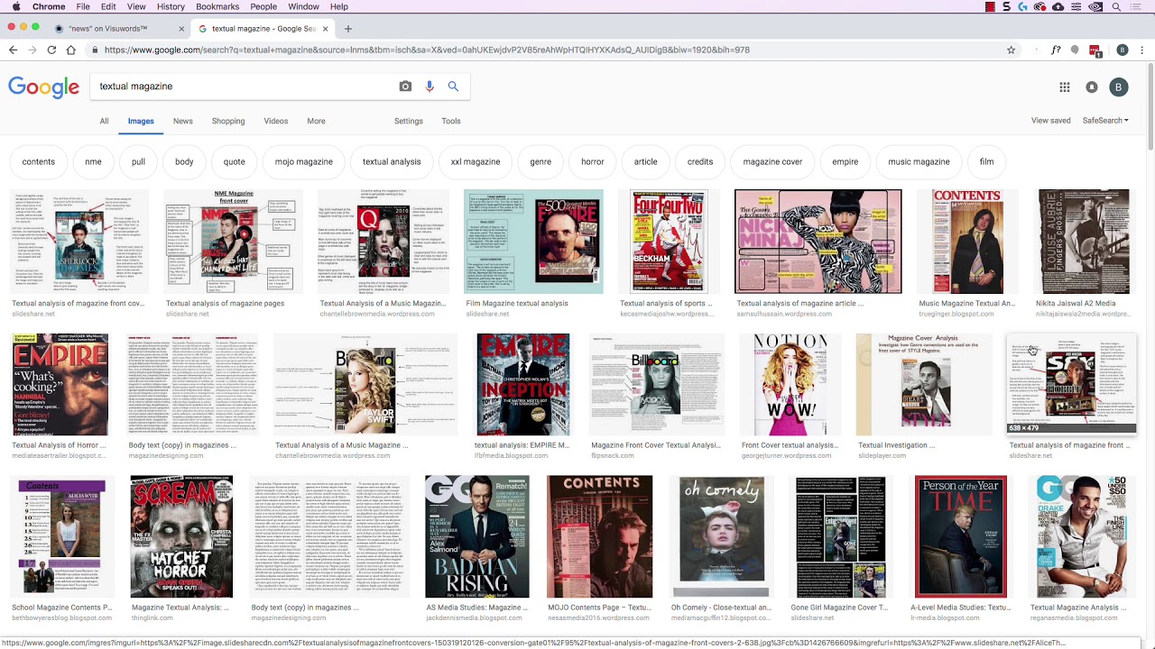The image size is (1155, 649).
Task: Open a new tab with plus button
Action: [x=348, y=29]
